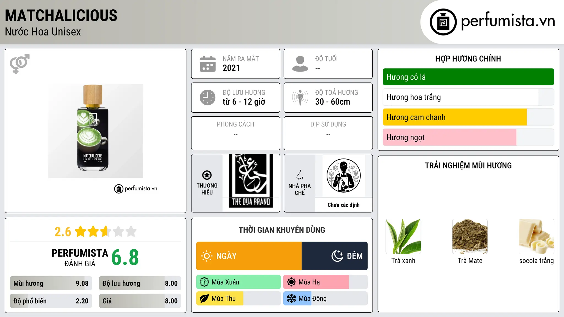564x317 pixels.
Task: Open The Dua Brand logo image
Action: tap(251, 181)
